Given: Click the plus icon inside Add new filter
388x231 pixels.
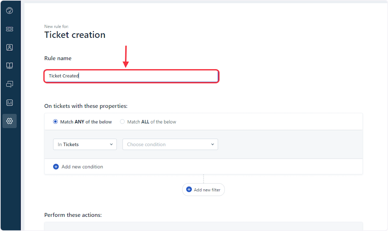Looking at the screenshot, I should [x=189, y=190].
